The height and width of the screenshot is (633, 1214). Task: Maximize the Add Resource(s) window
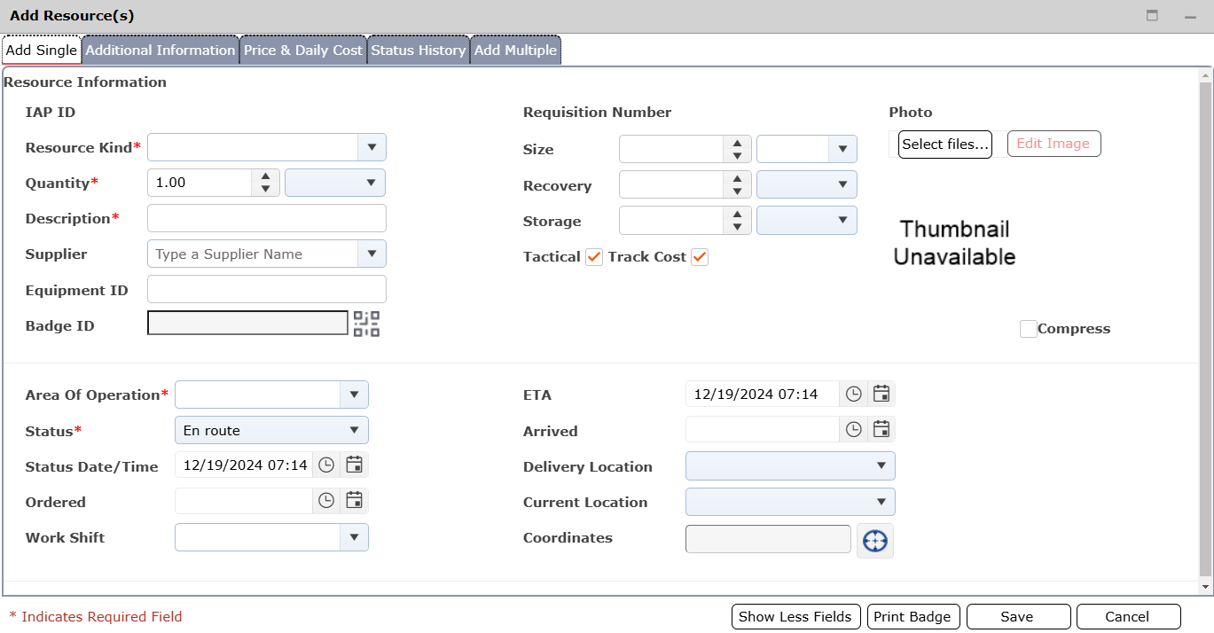coord(1153,16)
